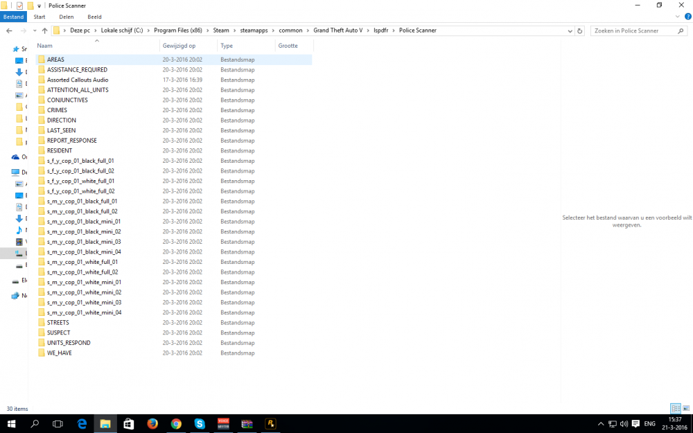
Task: Show hidden system tray icons
Action: [601, 424]
